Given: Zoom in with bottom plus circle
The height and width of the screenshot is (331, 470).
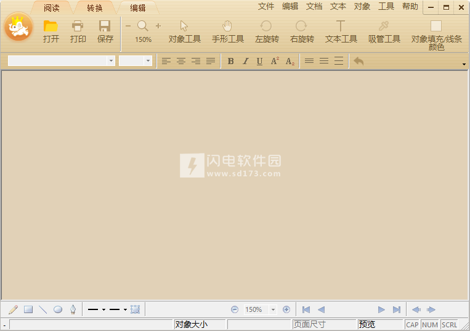Looking at the screenshot, I should 286,309.
